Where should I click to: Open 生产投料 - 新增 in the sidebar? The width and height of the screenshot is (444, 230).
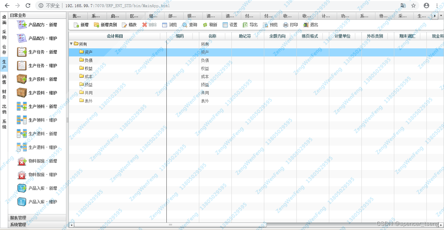[37, 79]
